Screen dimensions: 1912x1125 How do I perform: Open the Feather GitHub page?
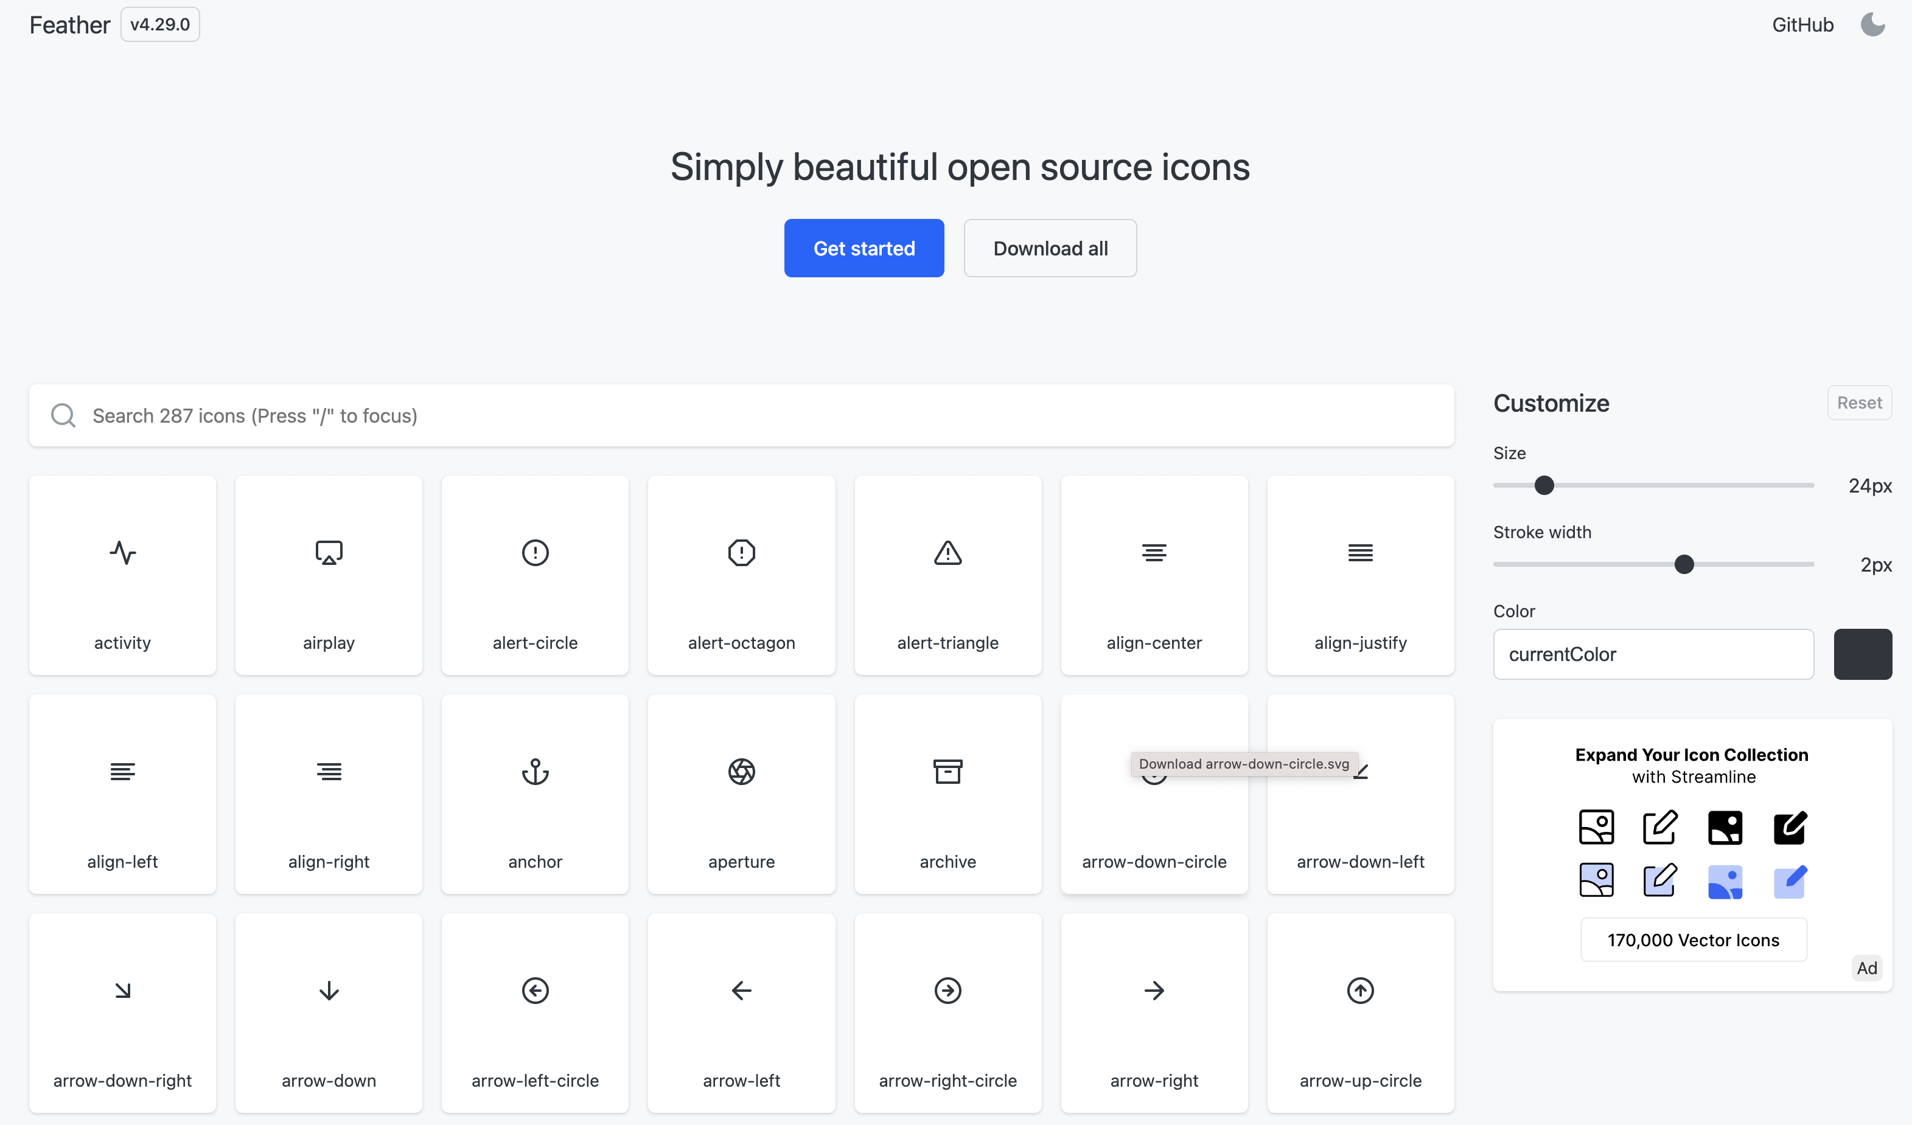(1802, 24)
